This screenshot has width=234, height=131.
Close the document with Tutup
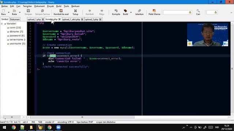[x=75, y=12]
